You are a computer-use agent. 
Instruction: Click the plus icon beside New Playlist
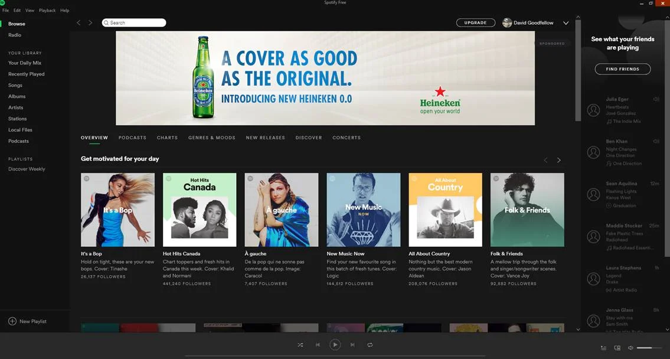(x=12, y=321)
